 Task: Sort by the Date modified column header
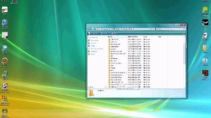[135, 37]
